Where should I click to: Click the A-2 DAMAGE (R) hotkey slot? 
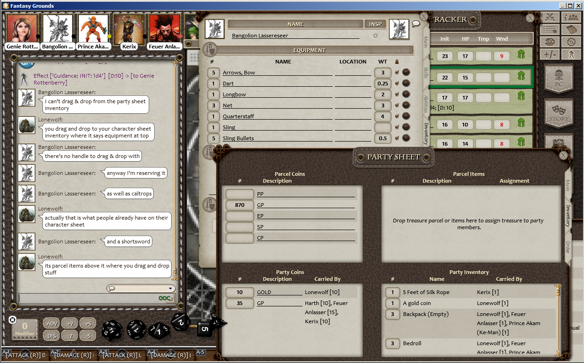click(73, 355)
